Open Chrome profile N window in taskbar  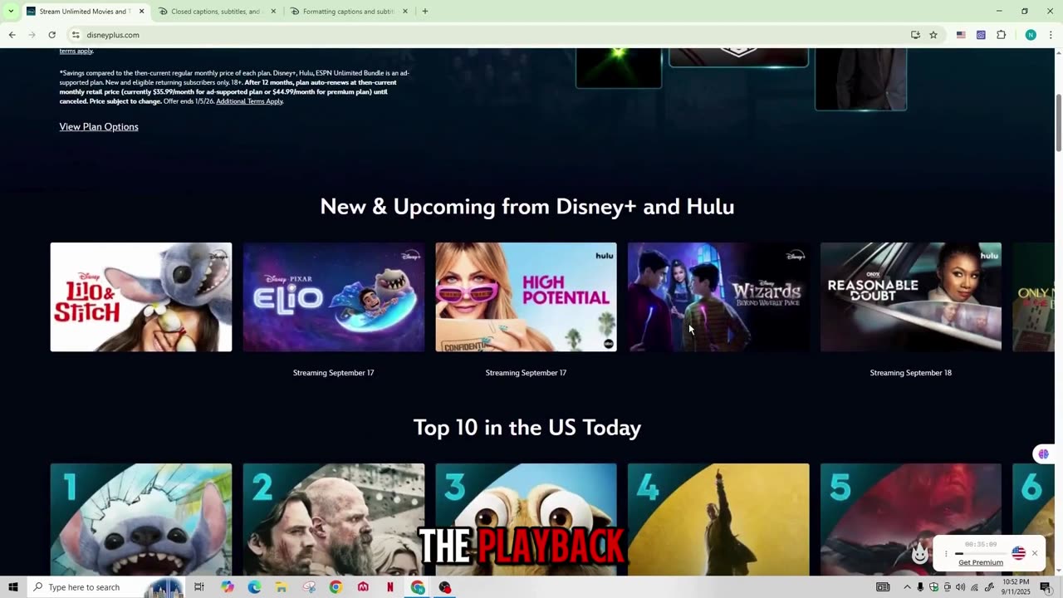click(x=418, y=587)
